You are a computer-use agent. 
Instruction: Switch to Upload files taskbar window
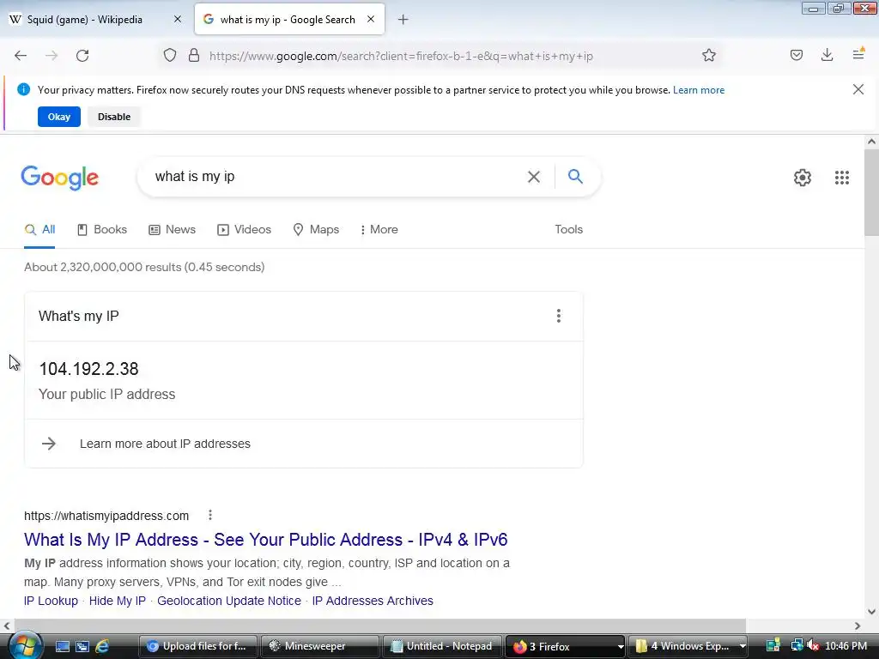(197, 646)
